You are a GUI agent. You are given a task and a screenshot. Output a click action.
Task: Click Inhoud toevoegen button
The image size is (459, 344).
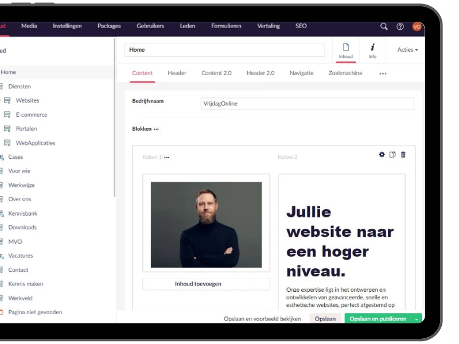tap(198, 284)
